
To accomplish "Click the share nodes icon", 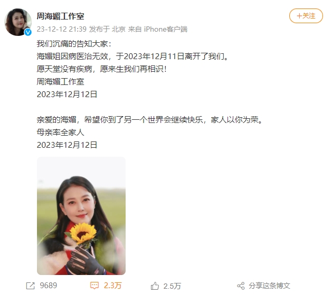I will pos(241,286).
